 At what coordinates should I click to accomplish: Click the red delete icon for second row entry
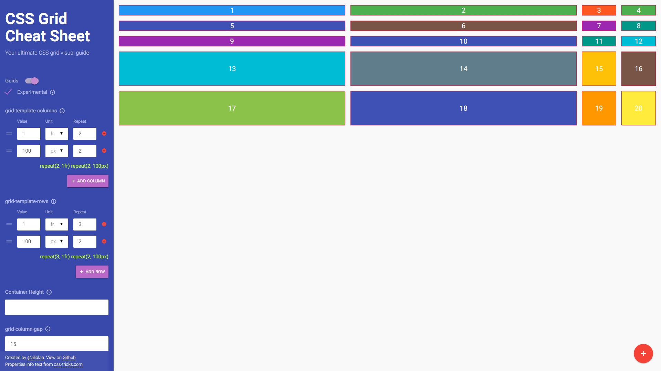pyautogui.click(x=104, y=241)
